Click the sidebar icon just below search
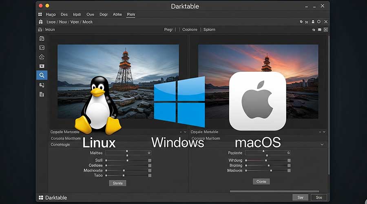The image size is (367, 204). (42, 85)
